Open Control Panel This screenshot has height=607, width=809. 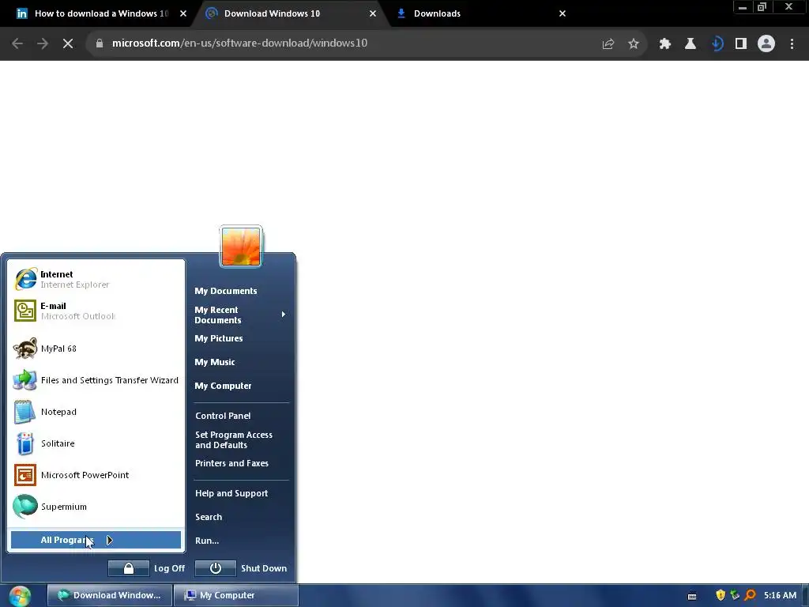point(223,416)
